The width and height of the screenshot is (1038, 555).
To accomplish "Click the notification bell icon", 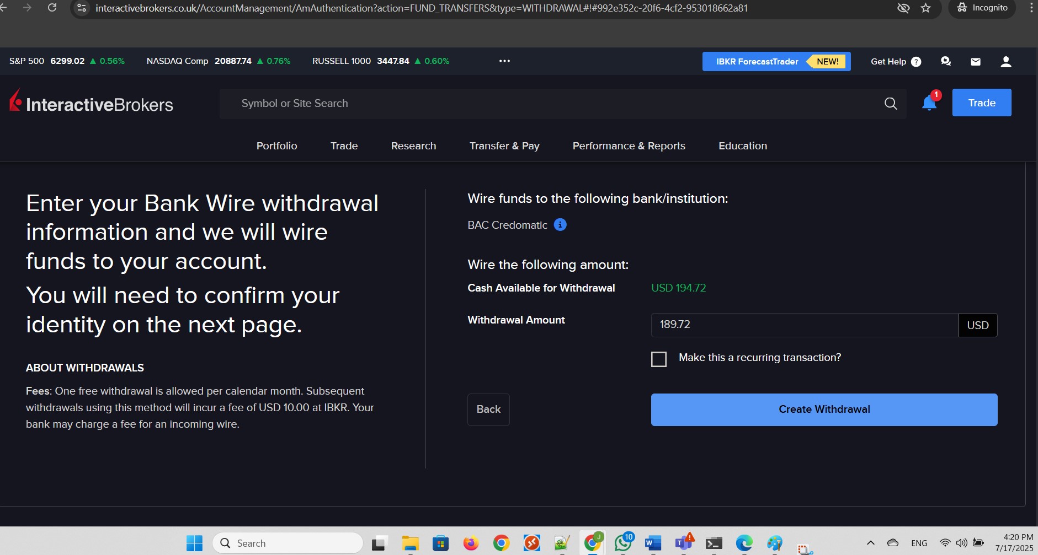I will [x=929, y=103].
